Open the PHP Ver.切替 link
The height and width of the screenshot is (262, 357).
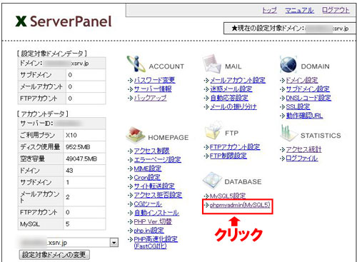[x=153, y=221]
